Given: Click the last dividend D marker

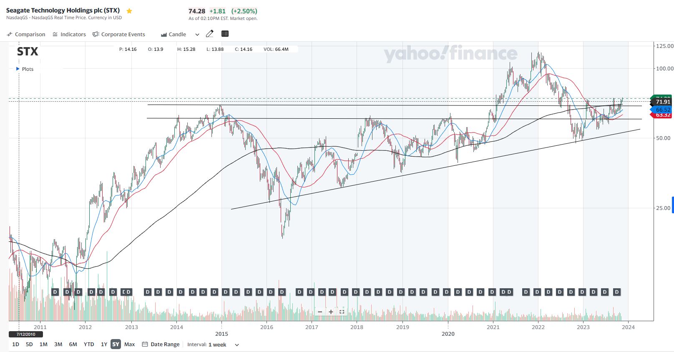Looking at the screenshot, I should tap(616, 292).
